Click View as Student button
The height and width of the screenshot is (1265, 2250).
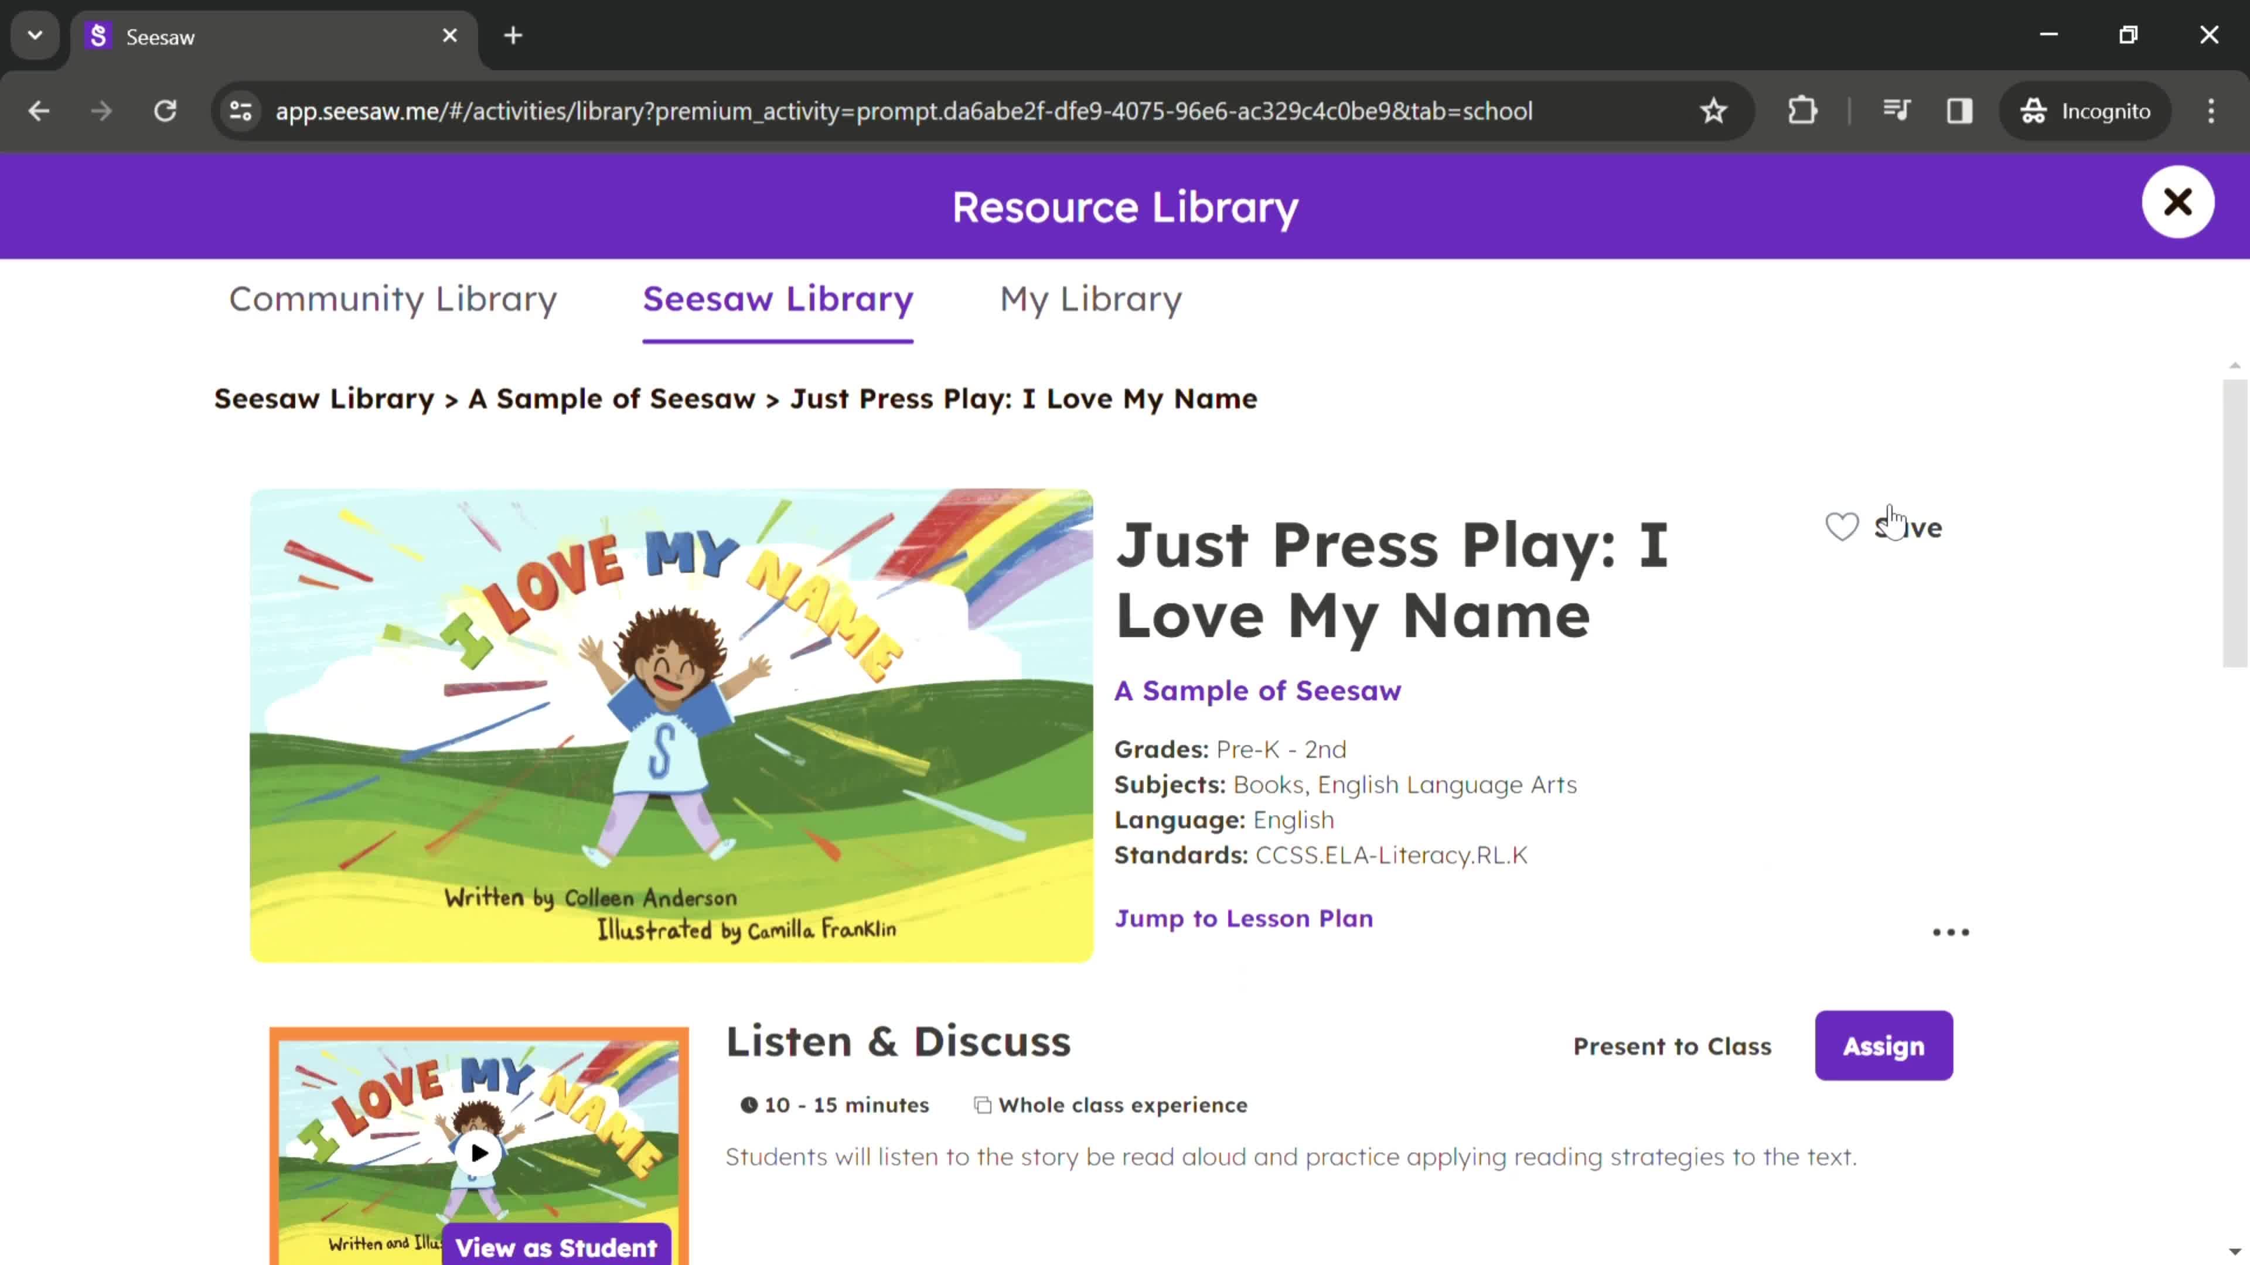click(557, 1247)
